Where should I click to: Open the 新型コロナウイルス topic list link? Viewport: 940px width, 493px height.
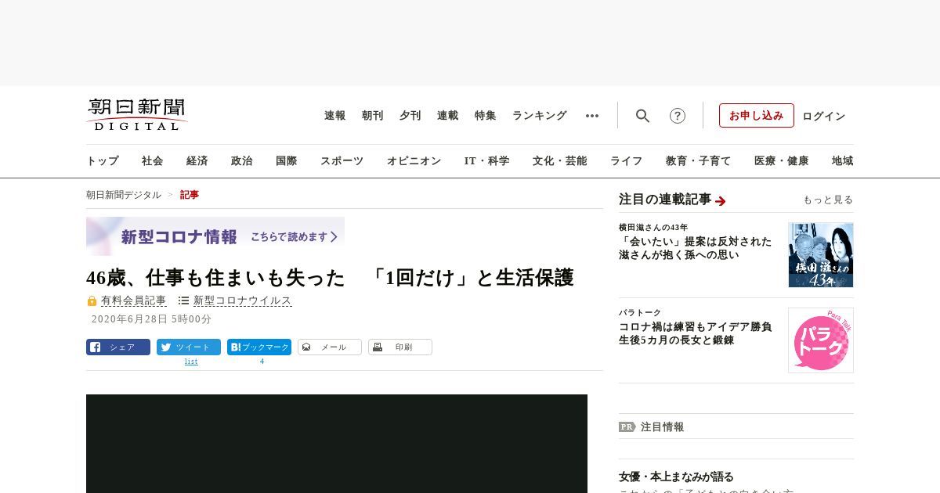(242, 300)
